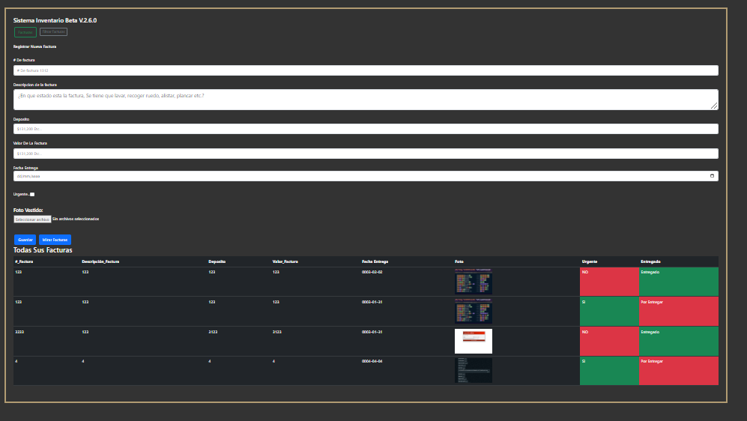
Task: Click the blue Mirar Facturas button
Action: point(55,240)
